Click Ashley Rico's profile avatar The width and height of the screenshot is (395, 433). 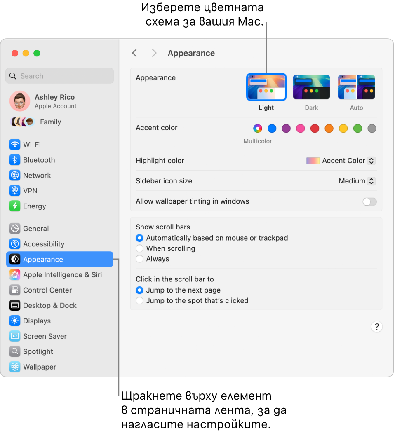tap(20, 101)
